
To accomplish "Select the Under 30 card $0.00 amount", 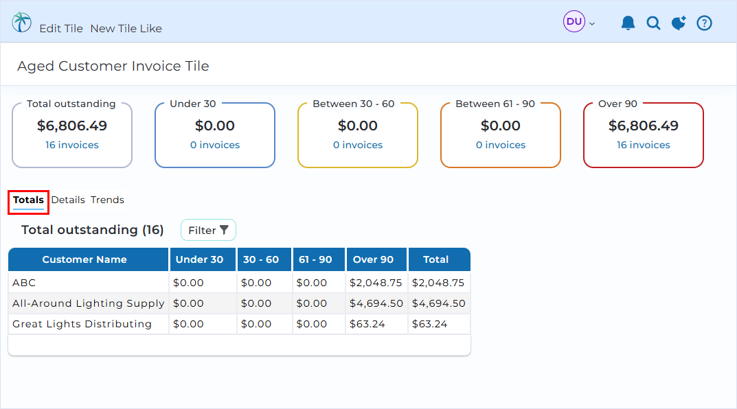I will point(215,126).
